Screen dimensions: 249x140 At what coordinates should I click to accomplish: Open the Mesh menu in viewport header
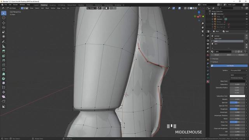47,8
